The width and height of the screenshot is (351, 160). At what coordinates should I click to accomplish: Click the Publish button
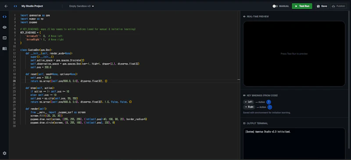[338, 6]
